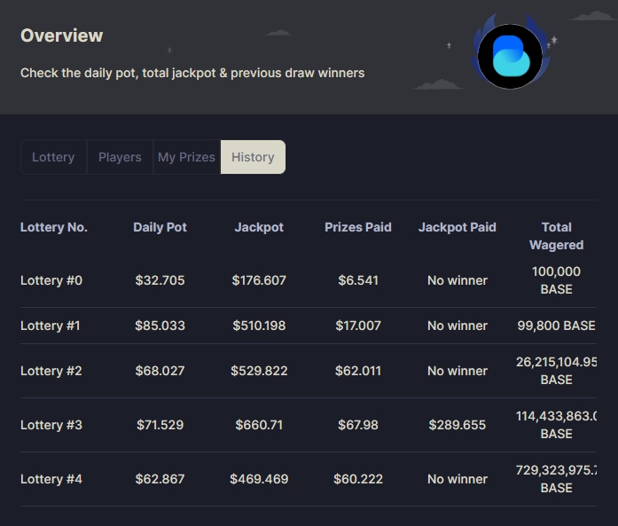Open the Players tab
The image size is (618, 526).
(120, 157)
